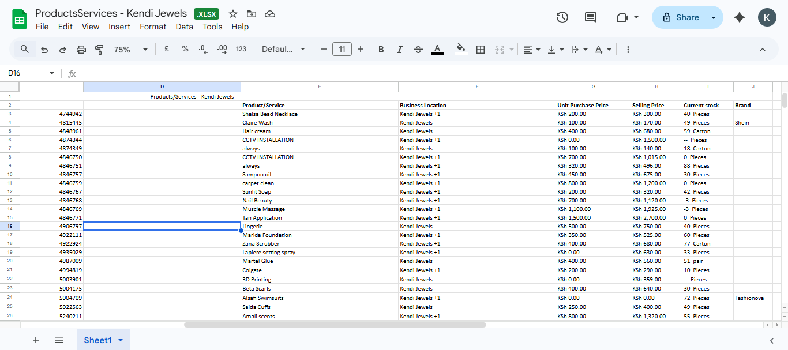
Task: Open the File menu
Action: (42, 27)
